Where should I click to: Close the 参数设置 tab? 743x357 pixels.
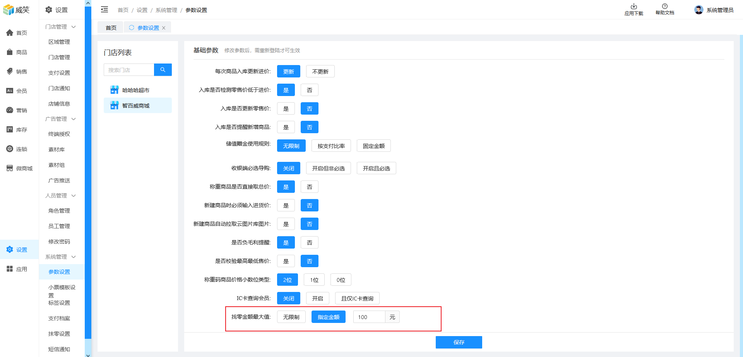click(164, 28)
